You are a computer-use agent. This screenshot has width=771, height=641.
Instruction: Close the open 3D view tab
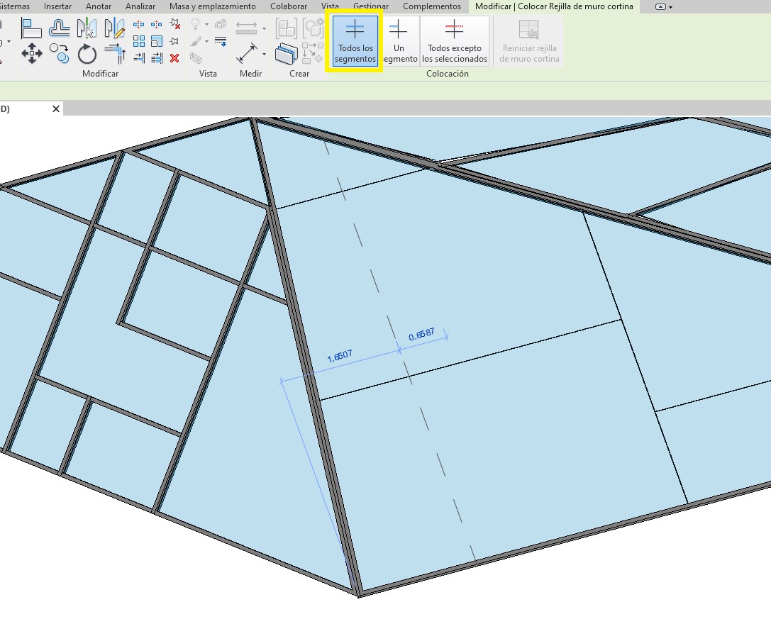coord(56,109)
